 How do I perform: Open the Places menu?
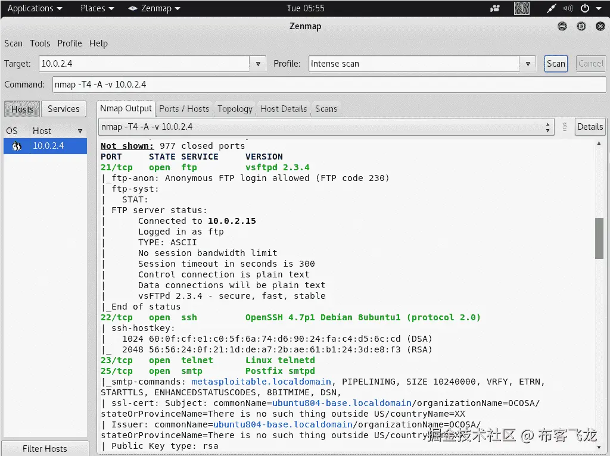[97, 8]
